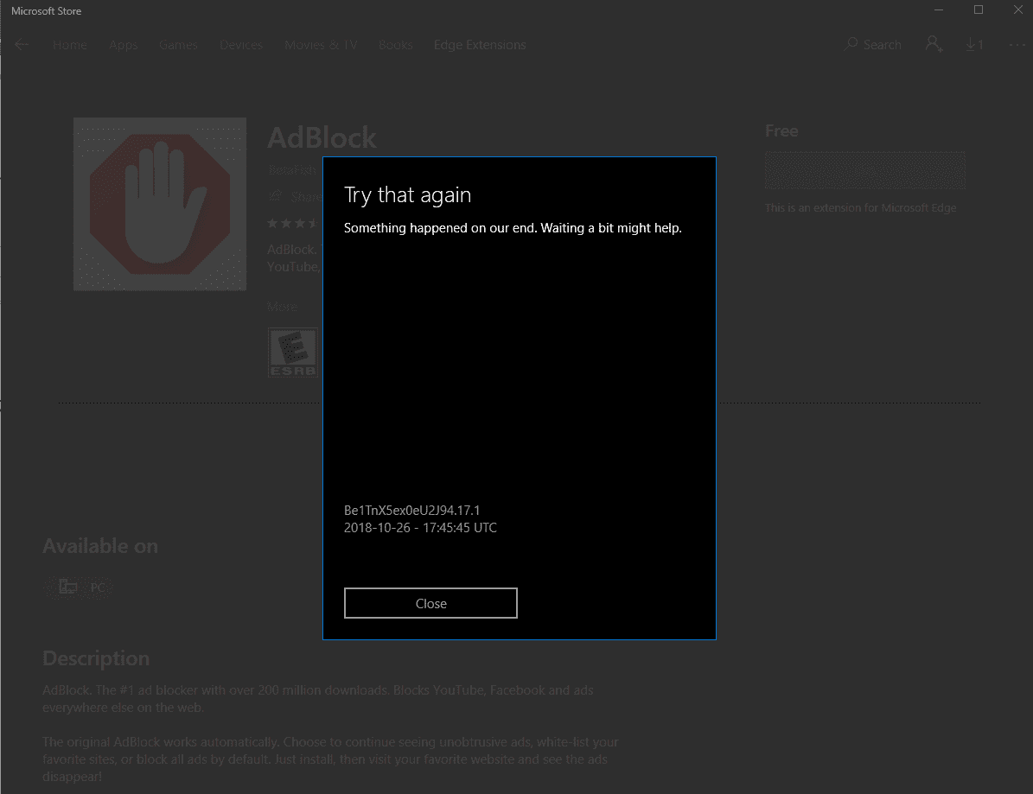Click the ESRB rating badge
This screenshot has width=1033, height=794.
click(x=292, y=353)
